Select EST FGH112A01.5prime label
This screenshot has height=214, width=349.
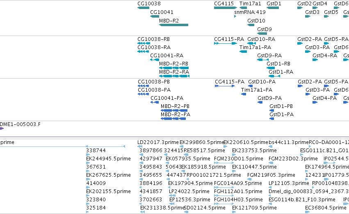tap(238, 191)
